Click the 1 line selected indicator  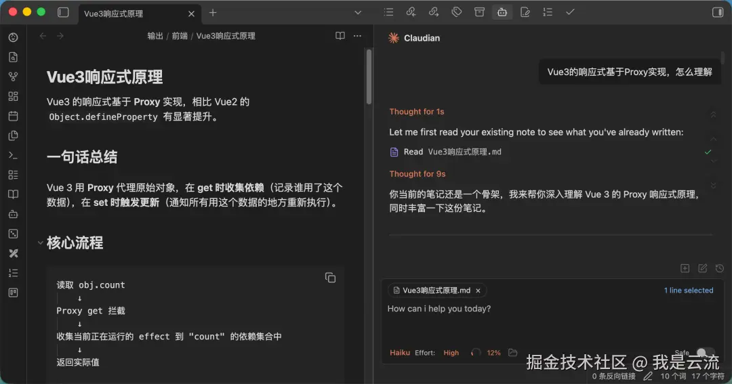(689, 291)
